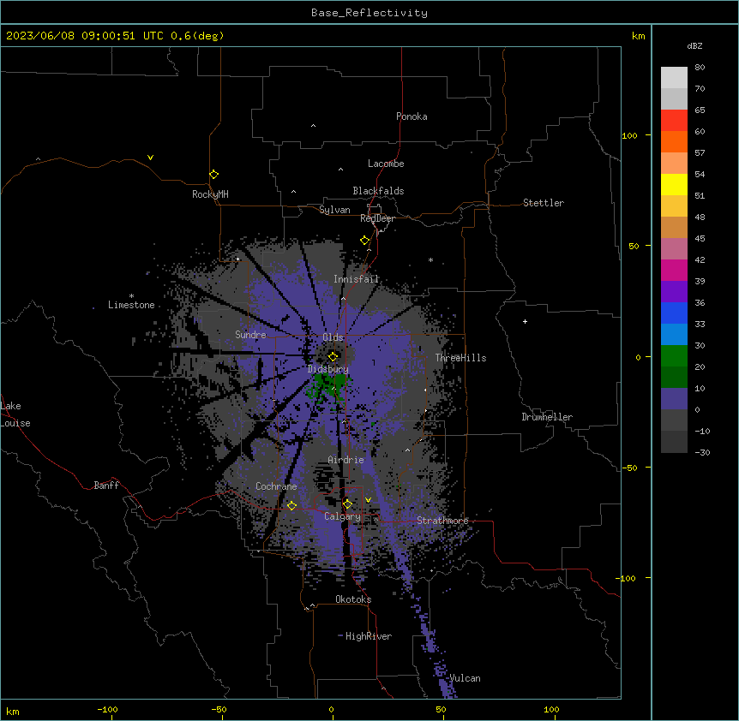
Task: Click the white asterisk east of Innisfail
Action: pos(430,259)
